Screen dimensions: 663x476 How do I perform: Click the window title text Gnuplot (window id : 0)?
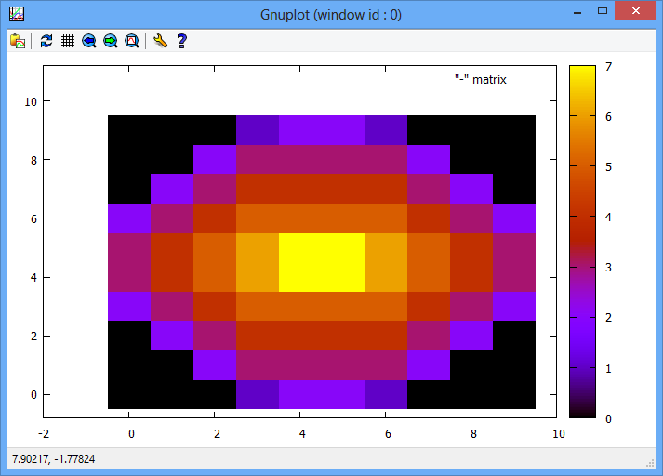tap(331, 15)
